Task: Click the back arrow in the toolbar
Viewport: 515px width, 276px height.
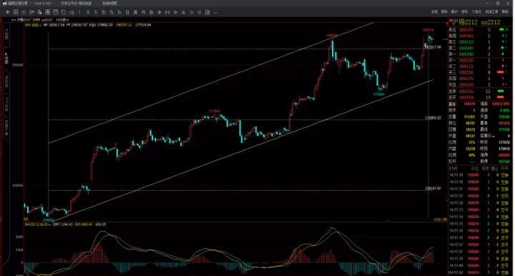Action: [x=8, y=12]
